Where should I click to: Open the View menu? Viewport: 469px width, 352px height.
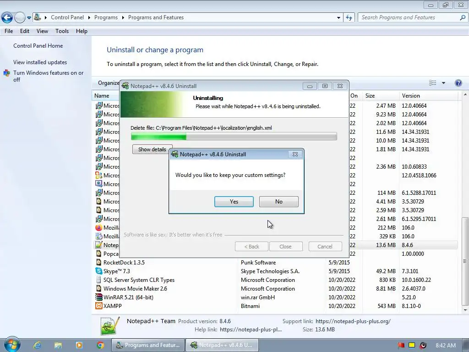[x=42, y=31]
